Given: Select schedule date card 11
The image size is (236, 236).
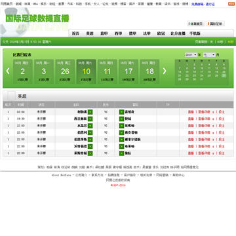Looking at the screenshot, I should tap(108, 71).
